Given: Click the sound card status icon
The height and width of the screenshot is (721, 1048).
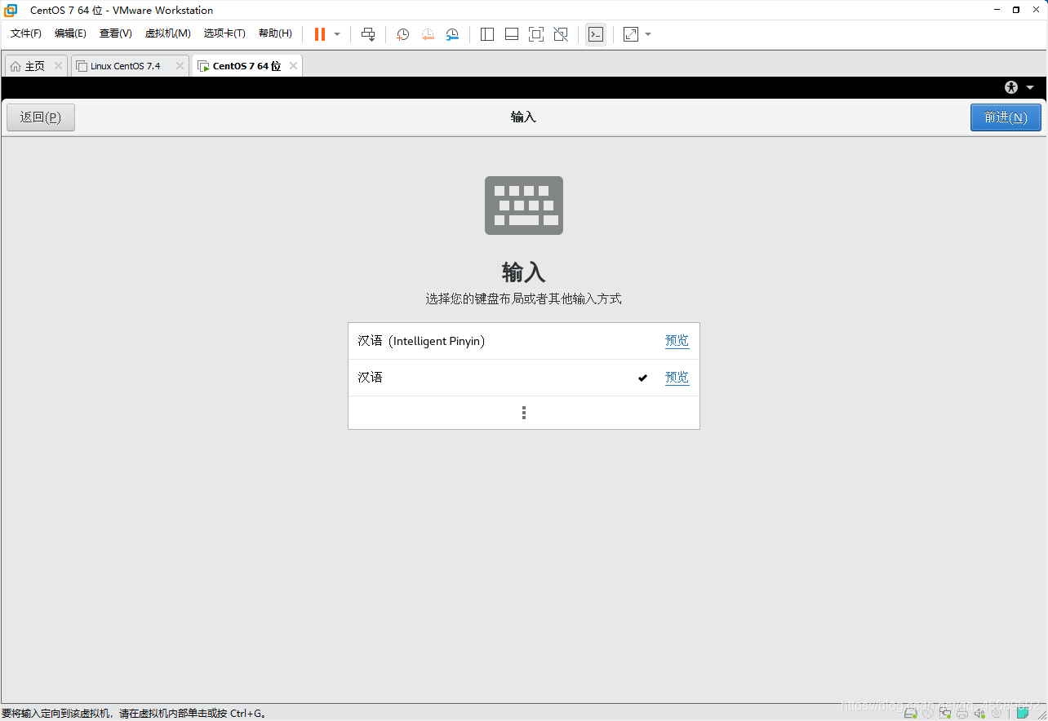Looking at the screenshot, I should click(979, 714).
